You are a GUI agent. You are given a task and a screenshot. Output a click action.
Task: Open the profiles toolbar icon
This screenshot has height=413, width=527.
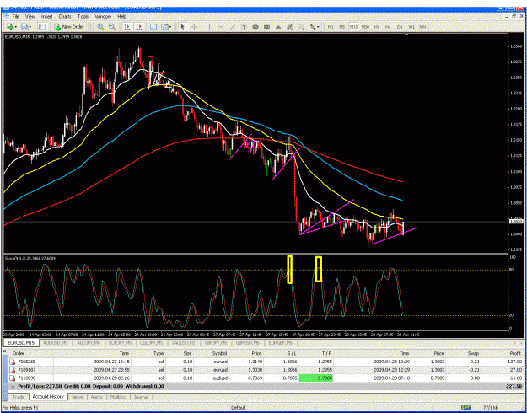pyautogui.click(x=24, y=27)
